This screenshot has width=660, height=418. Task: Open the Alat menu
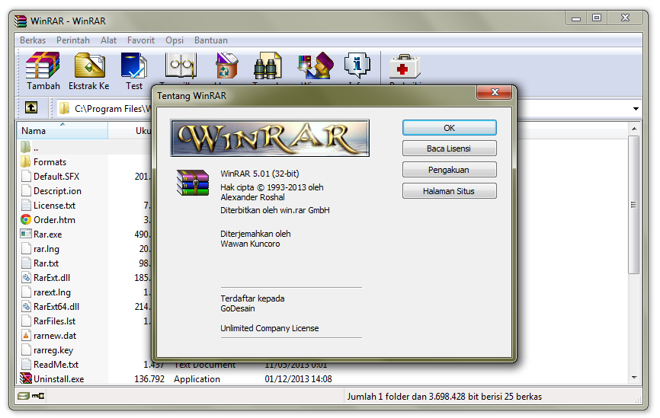point(108,40)
